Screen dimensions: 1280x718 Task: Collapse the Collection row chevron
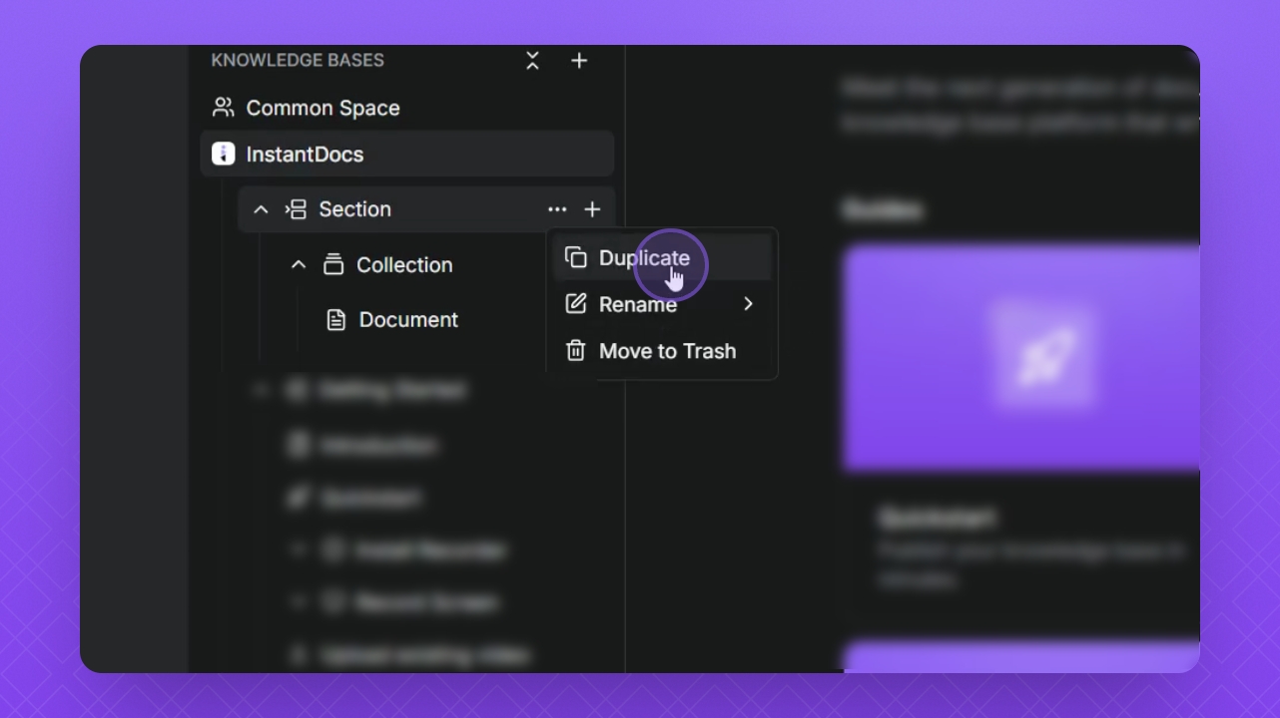[299, 265]
